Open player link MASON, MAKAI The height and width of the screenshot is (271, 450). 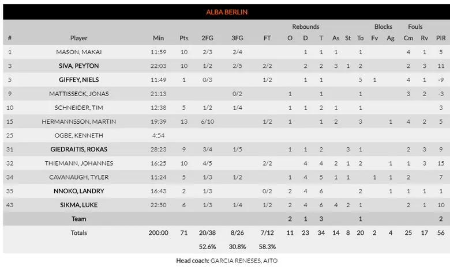[79, 52]
